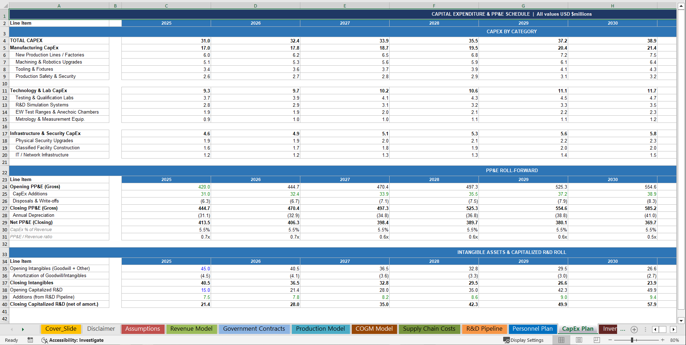Open the Supply Chain Costs sheet
This screenshot has height=345, width=686.
tap(429, 329)
